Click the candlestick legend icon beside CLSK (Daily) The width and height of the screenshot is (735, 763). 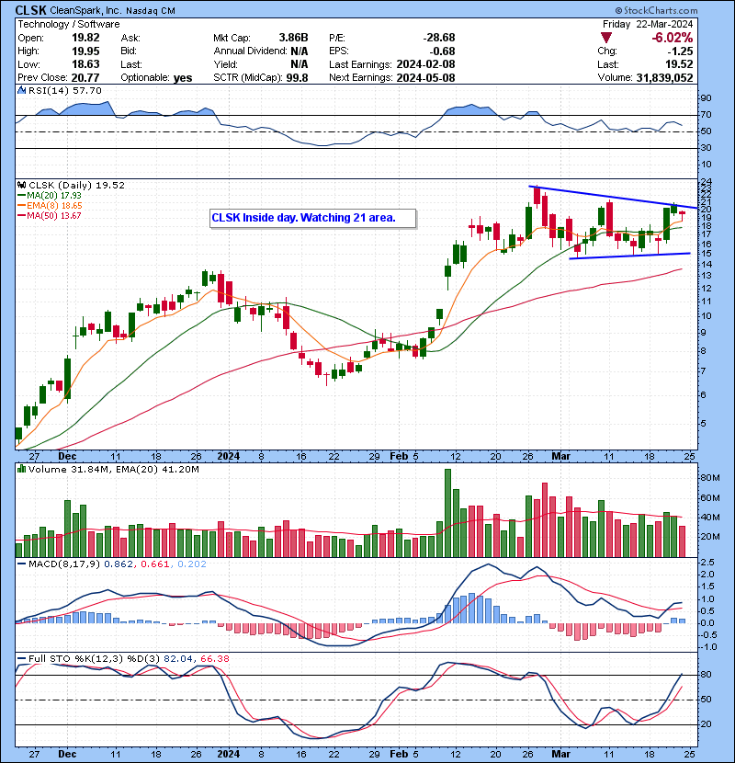21,186
